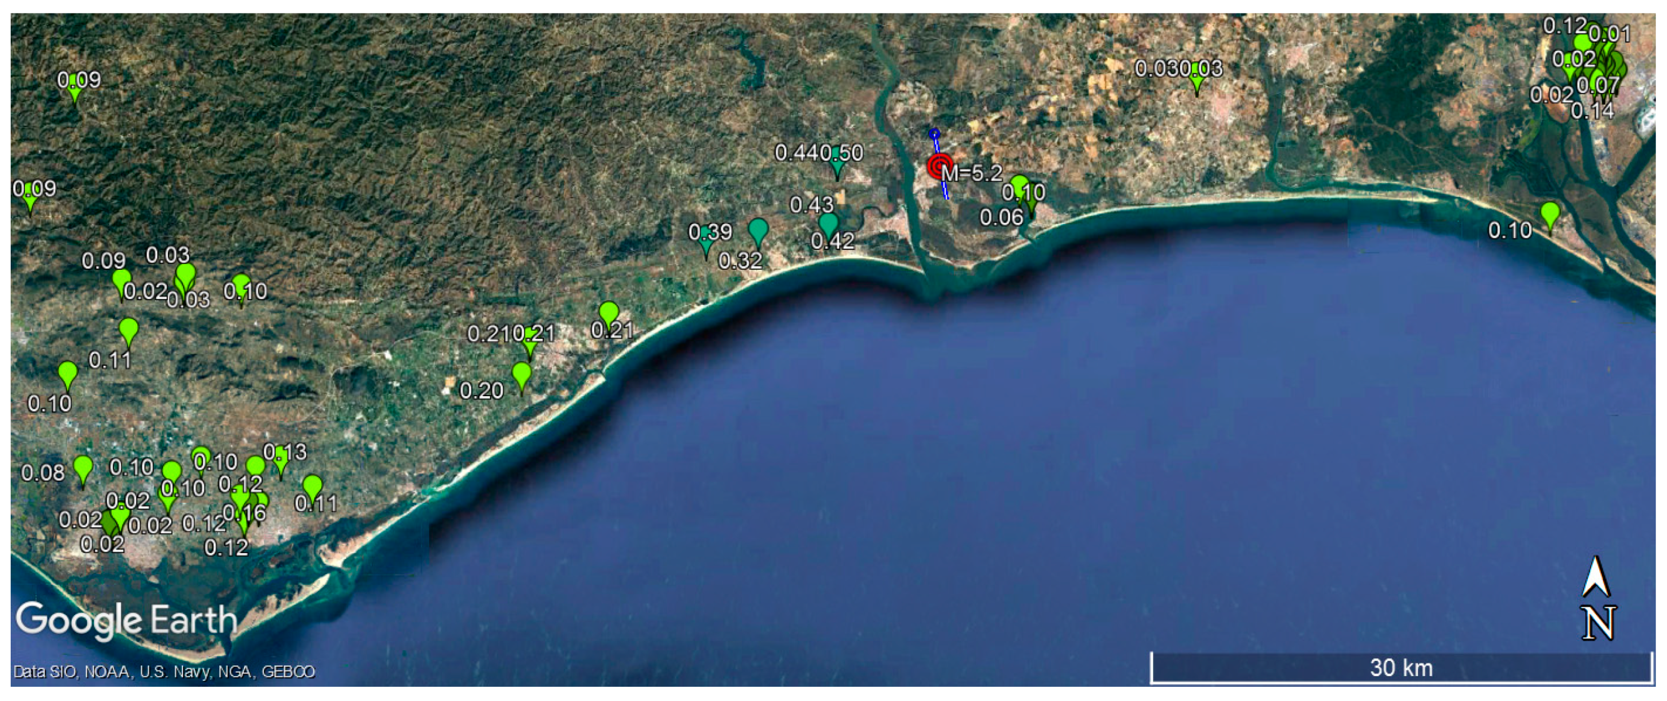Click the 30 km scale bar
Viewport: 1667px width, 701px height.
point(1400,668)
